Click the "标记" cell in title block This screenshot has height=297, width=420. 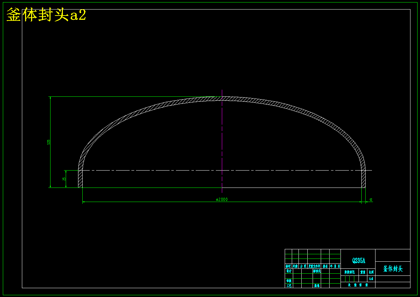[x=288, y=267]
